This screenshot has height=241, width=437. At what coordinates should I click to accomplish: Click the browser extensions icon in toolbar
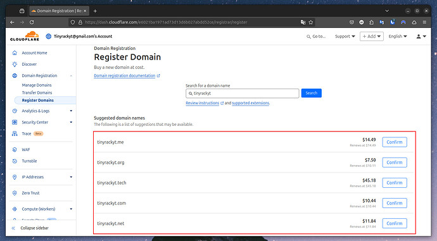pyautogui.click(x=372, y=22)
